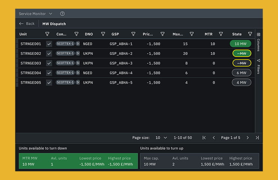Jump to the first page of results

(x=204, y=138)
